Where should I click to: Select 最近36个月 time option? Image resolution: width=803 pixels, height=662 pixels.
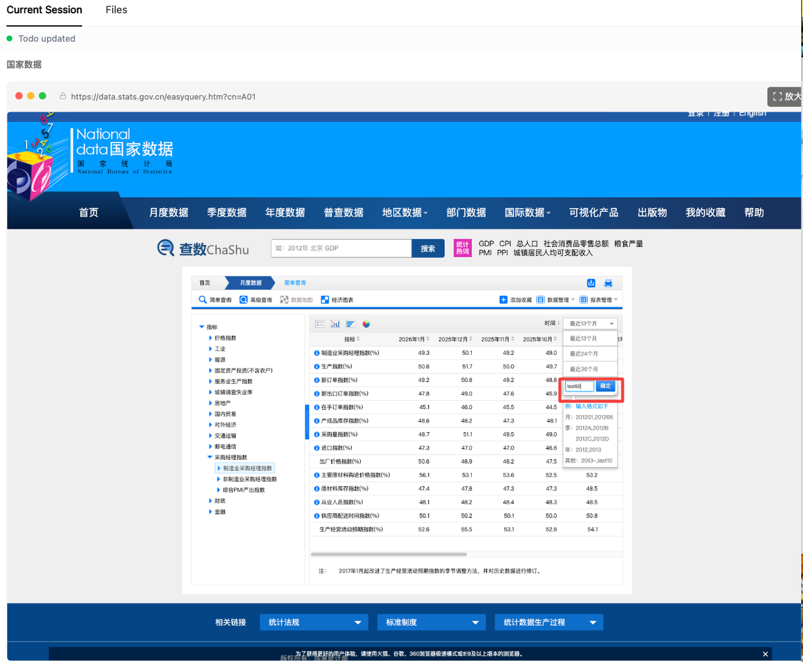click(590, 369)
